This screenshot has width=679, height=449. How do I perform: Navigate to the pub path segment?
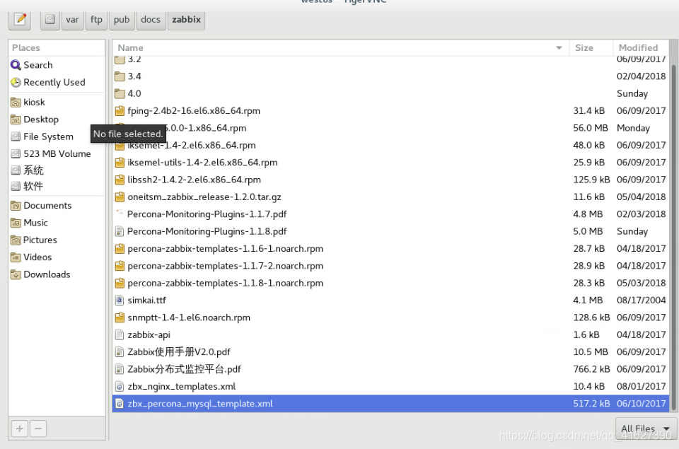click(x=122, y=20)
